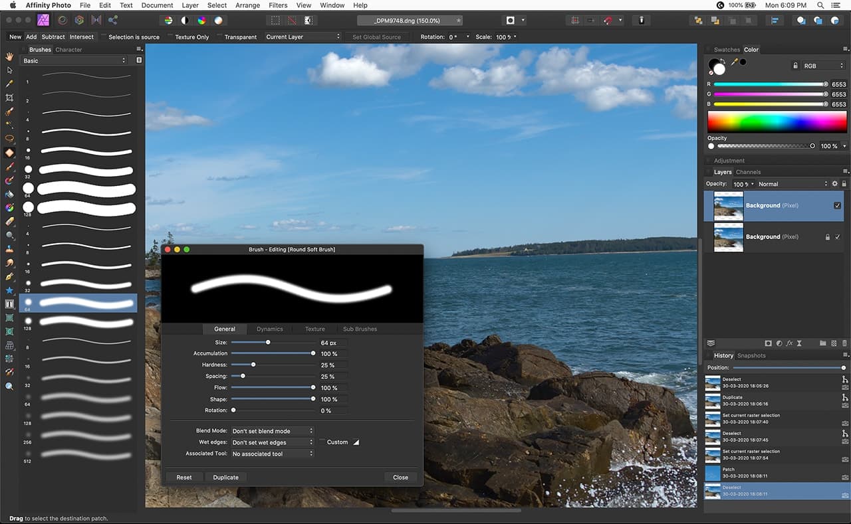Click the layer effects fx icon
Image resolution: width=851 pixels, height=524 pixels.
coord(789,343)
